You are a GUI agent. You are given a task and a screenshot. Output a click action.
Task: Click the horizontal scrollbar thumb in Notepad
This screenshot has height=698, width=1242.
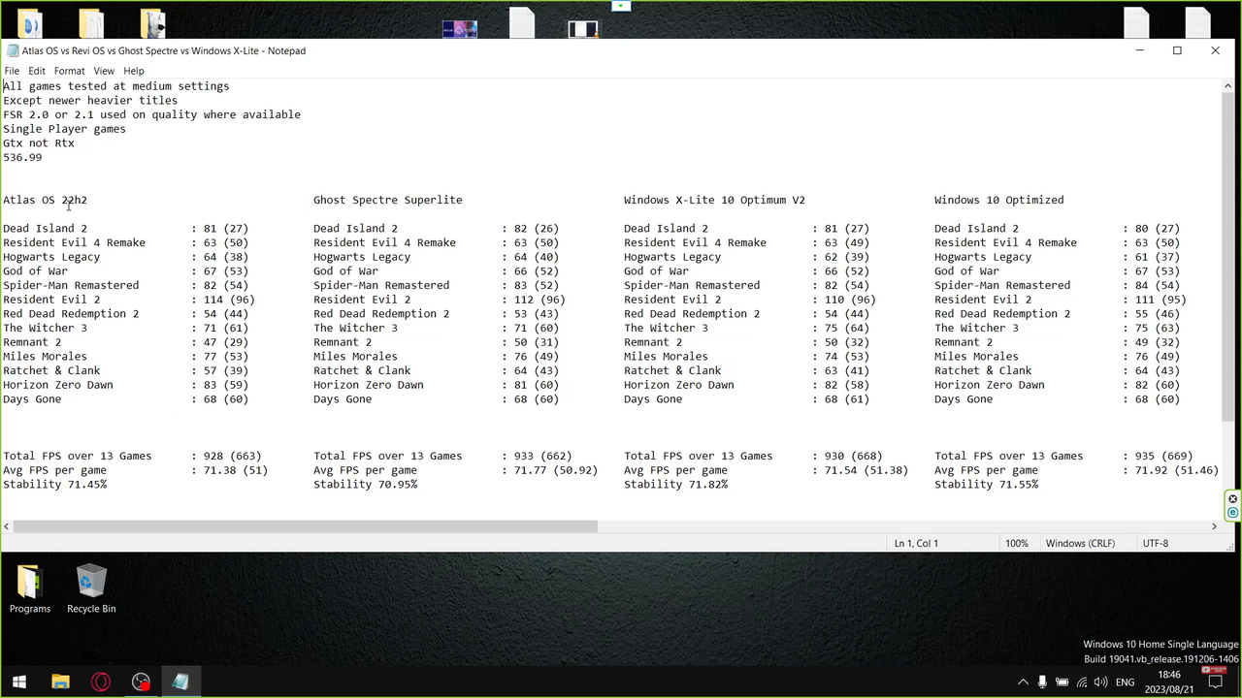pyautogui.click(x=306, y=526)
